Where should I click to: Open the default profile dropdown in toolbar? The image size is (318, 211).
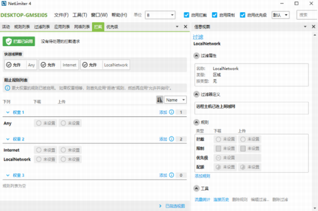[x=280, y=15]
